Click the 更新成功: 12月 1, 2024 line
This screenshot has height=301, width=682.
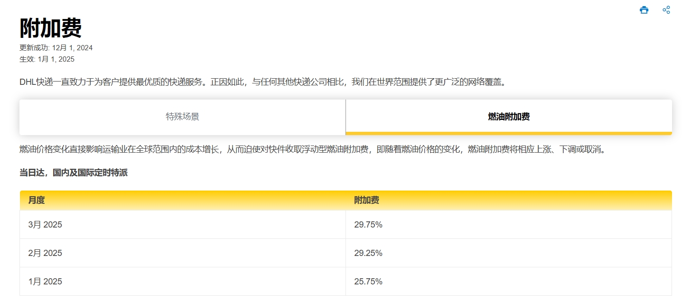[x=56, y=48]
